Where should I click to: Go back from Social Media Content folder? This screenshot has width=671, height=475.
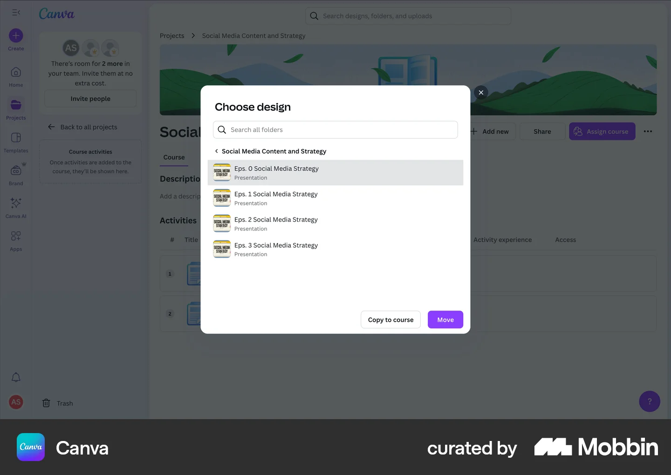217,151
